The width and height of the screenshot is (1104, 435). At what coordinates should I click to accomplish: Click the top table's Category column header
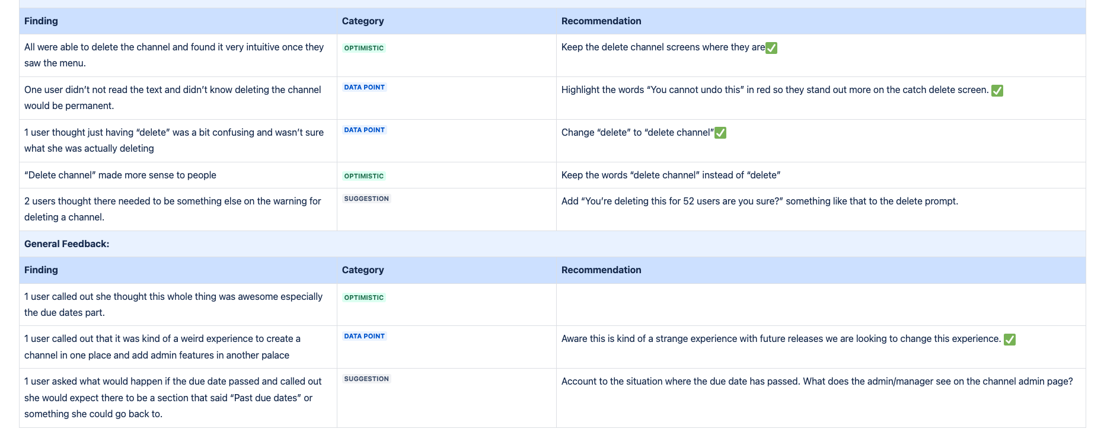[363, 21]
